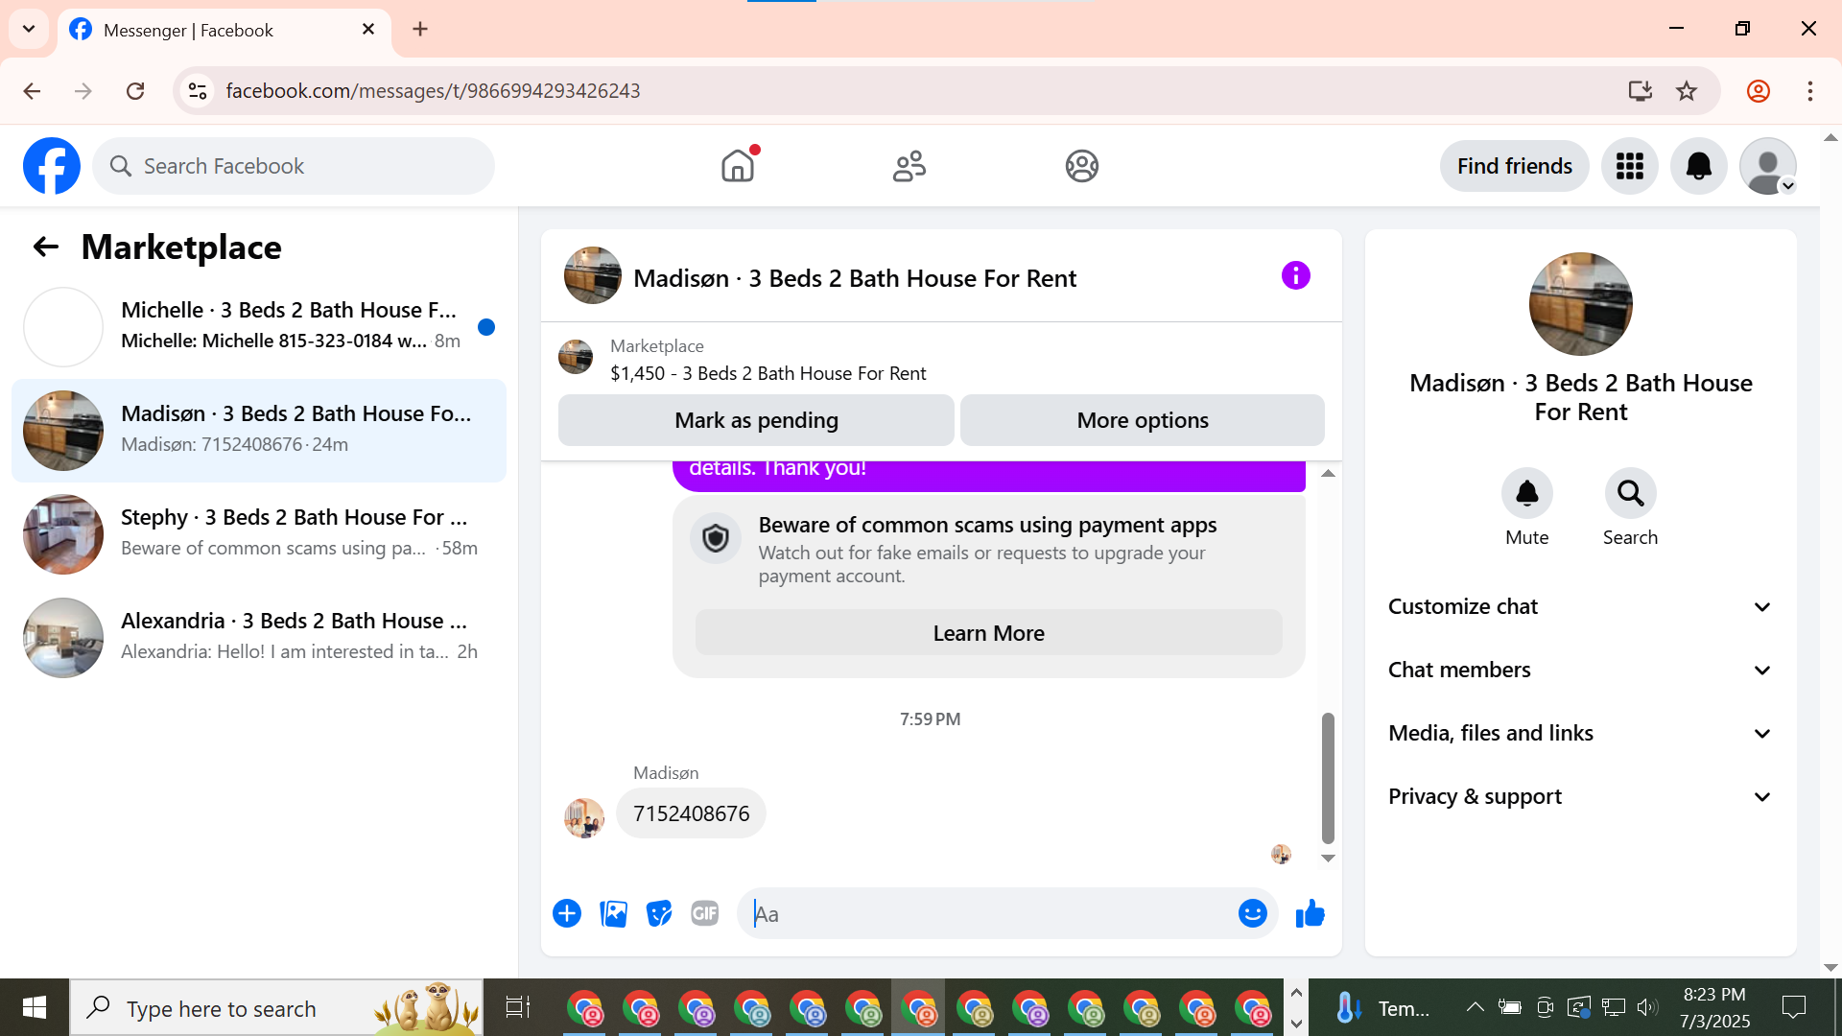
Task: Open the Friends tab in top navigation
Action: click(x=909, y=166)
